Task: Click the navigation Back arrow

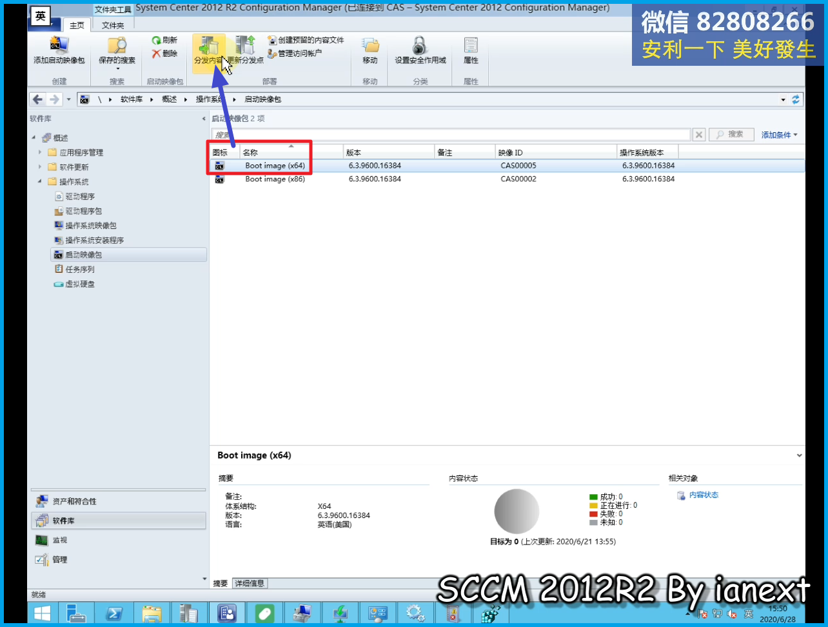Action: (x=37, y=99)
